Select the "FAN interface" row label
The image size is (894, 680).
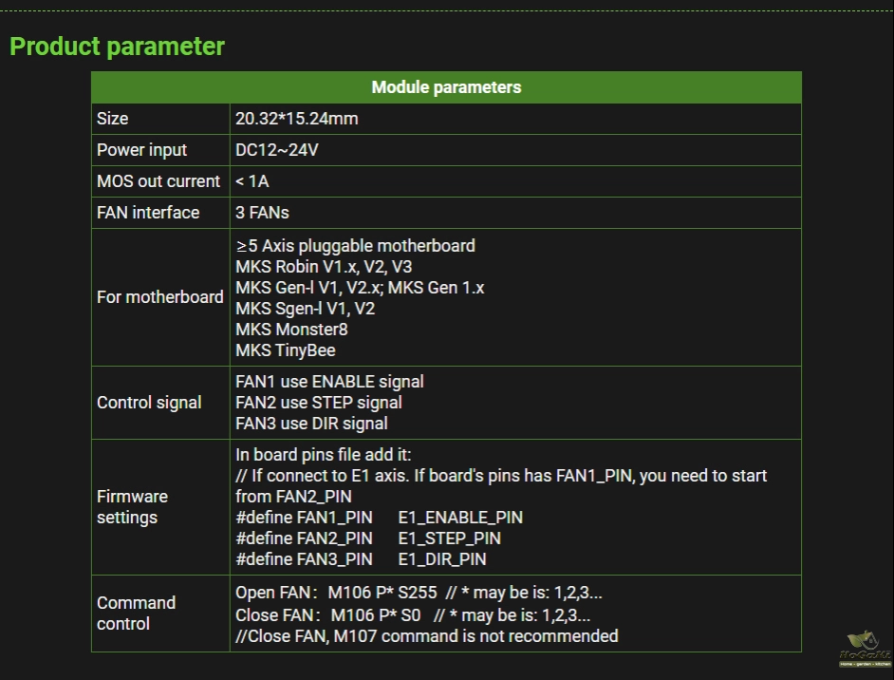coord(148,213)
